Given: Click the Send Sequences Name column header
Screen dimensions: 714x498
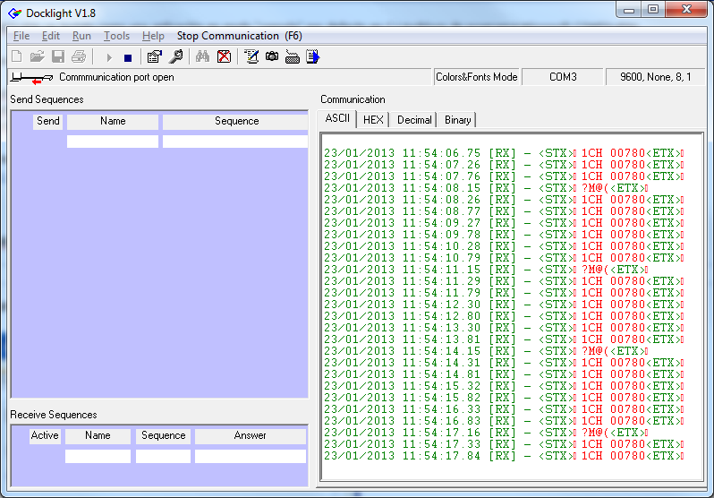Looking at the screenshot, I should [x=113, y=121].
